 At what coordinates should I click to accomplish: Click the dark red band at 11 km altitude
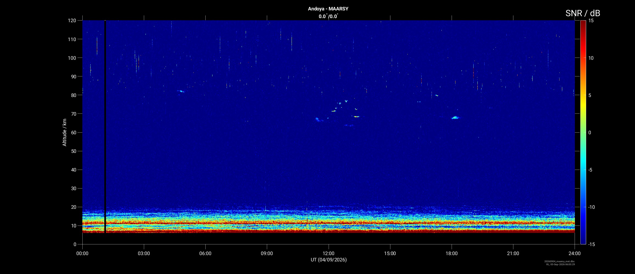pyautogui.click(x=328, y=224)
